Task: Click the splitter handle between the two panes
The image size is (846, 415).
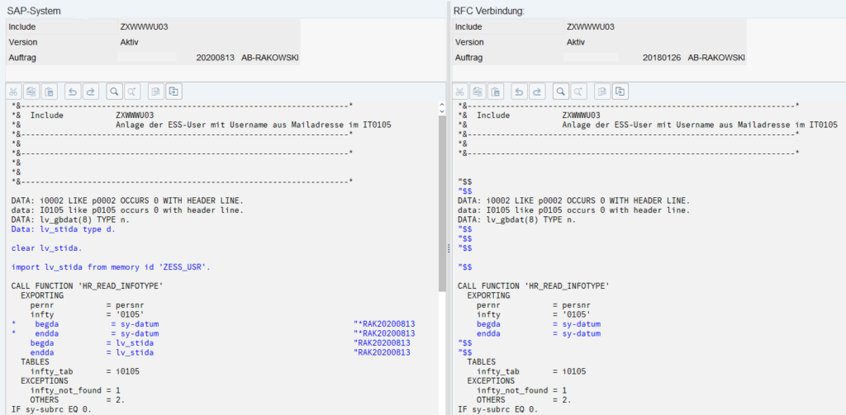Action: pyautogui.click(x=449, y=248)
